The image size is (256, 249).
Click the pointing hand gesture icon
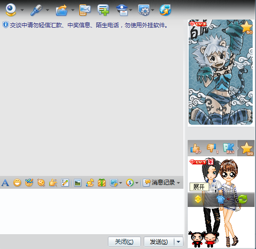coord(53,183)
